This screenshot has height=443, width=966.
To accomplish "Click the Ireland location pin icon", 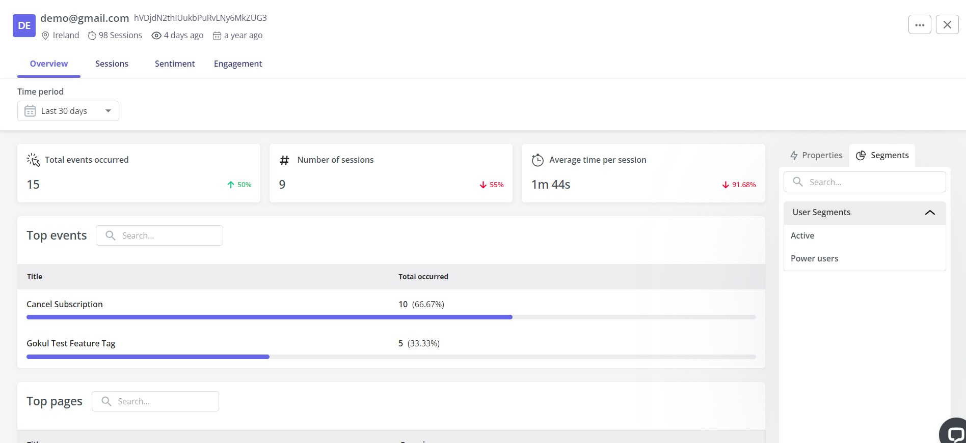I will point(45,36).
